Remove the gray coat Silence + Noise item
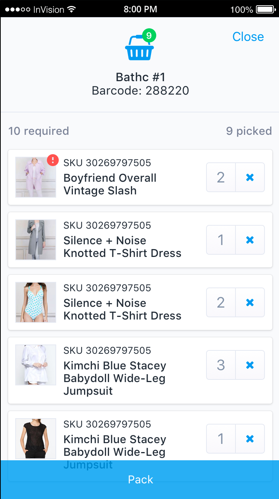The image size is (279, 499). 250,240
